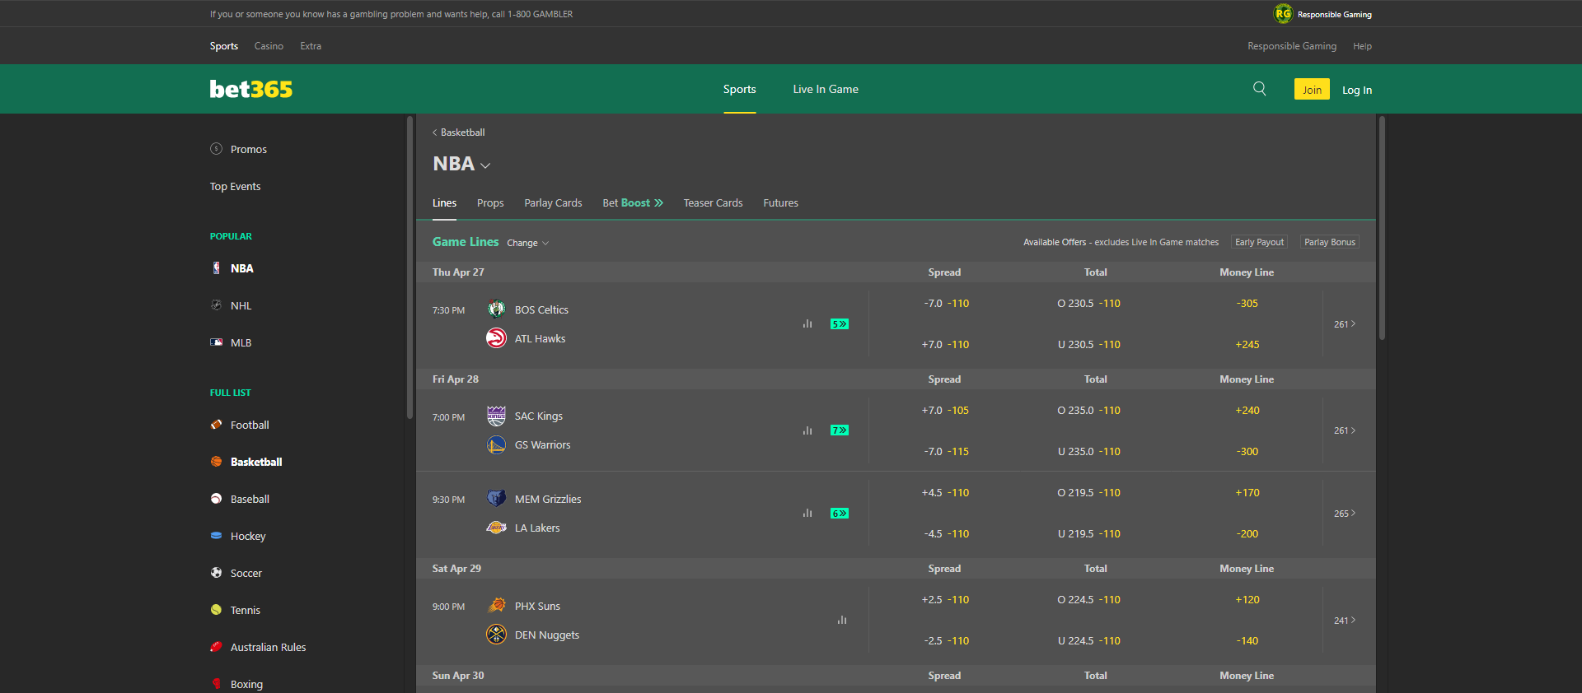Select Celtics spread -7.0 -110

[x=946, y=304]
